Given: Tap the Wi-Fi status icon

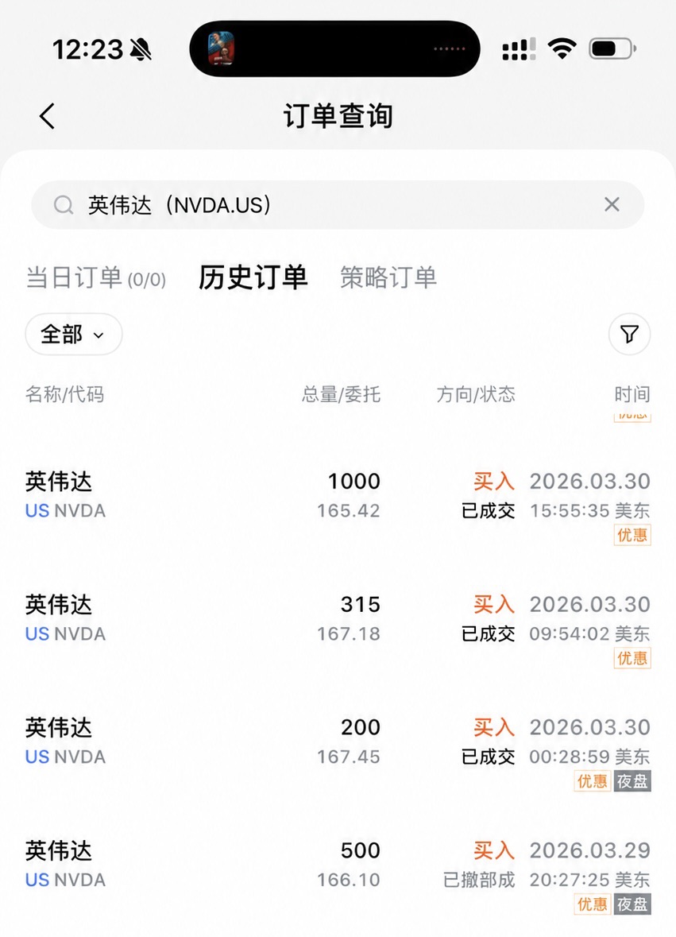Looking at the screenshot, I should pos(562,48).
